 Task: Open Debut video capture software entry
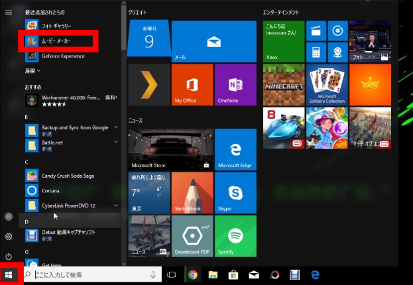pos(70,235)
